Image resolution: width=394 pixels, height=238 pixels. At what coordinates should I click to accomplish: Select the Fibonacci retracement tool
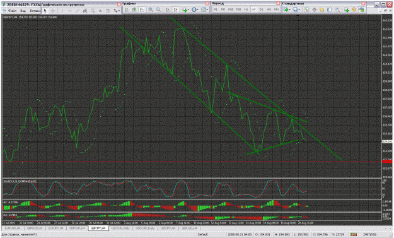click(93, 11)
